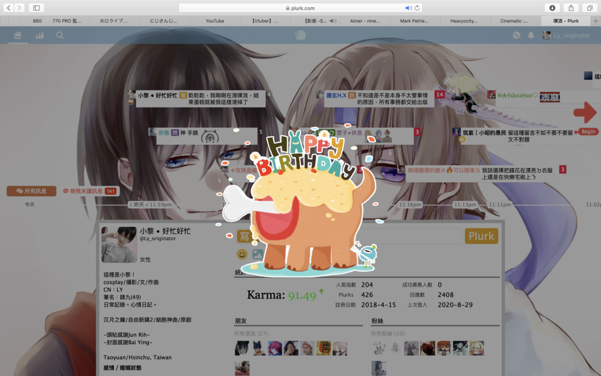Mute audio via address bar speaker icon
Image resolution: width=601 pixels, height=376 pixels.
click(408, 8)
